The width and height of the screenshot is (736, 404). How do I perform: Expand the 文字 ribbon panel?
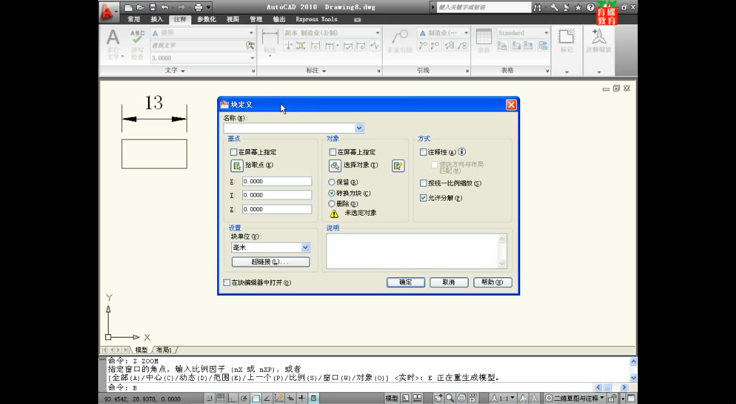click(175, 70)
